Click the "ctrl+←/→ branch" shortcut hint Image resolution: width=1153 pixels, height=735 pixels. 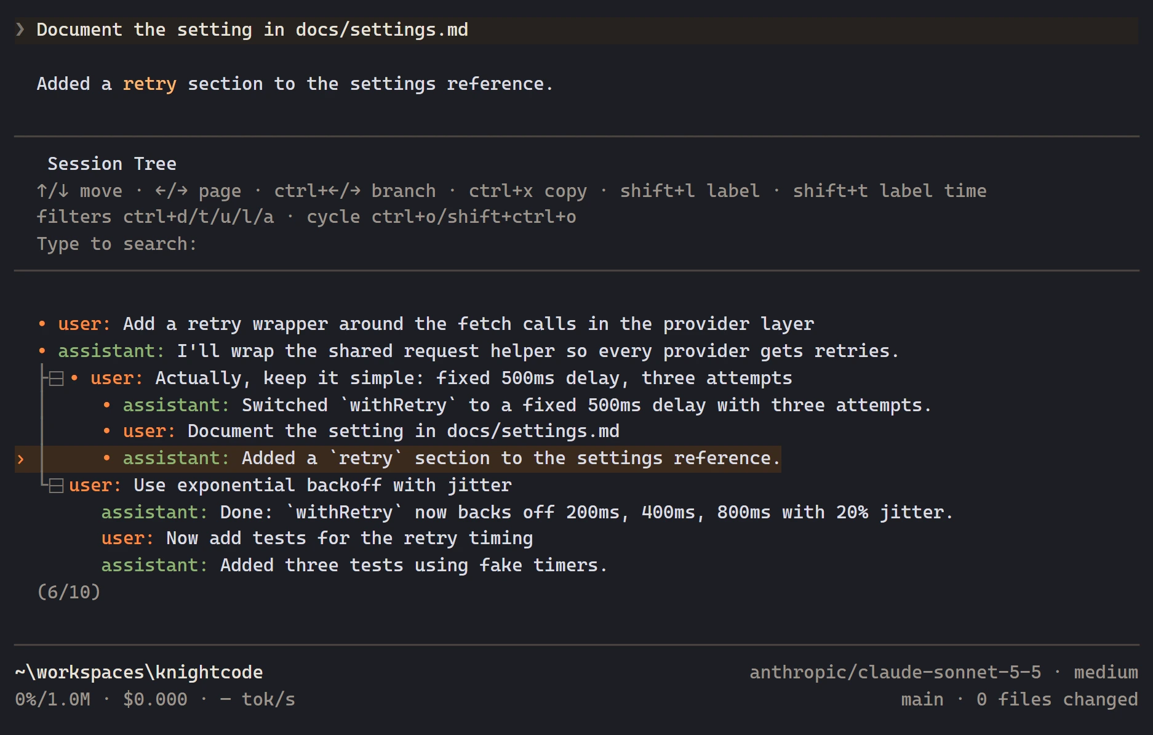pos(355,191)
